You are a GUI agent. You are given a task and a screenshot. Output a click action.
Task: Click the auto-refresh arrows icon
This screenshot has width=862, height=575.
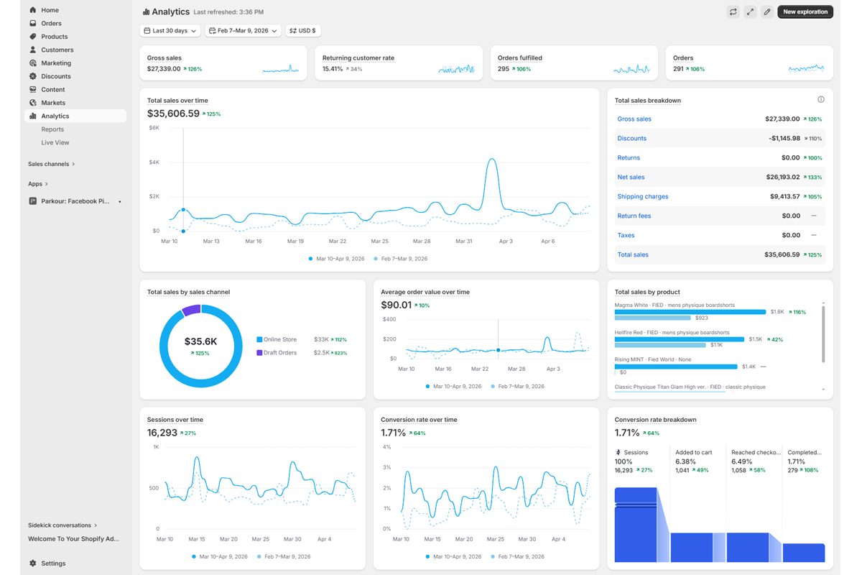[733, 11]
